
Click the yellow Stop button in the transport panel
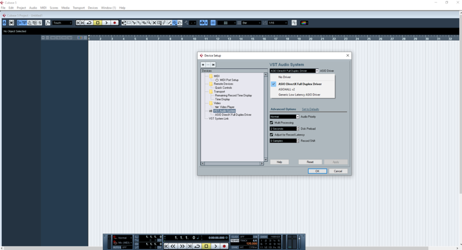point(206,246)
